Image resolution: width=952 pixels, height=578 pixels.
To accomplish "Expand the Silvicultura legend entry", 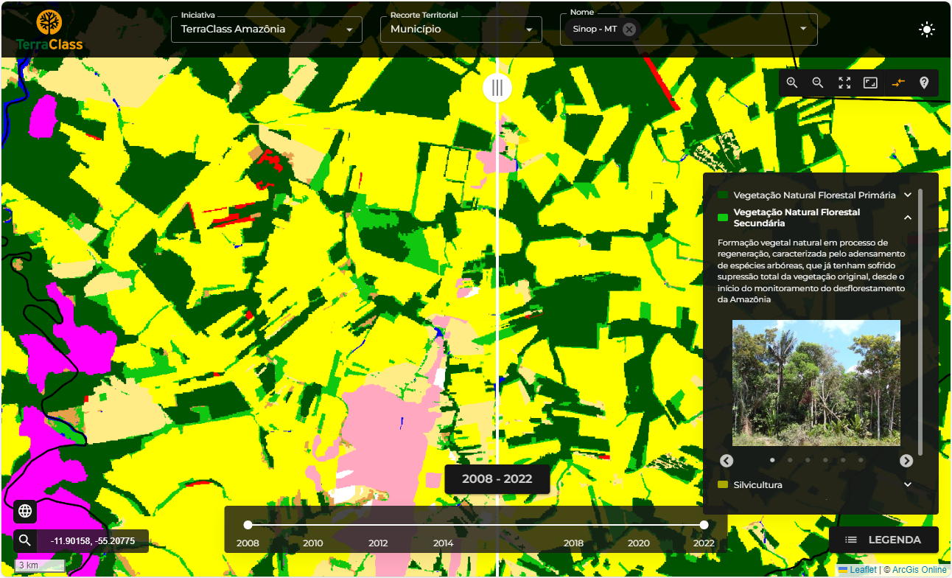I will [x=908, y=485].
